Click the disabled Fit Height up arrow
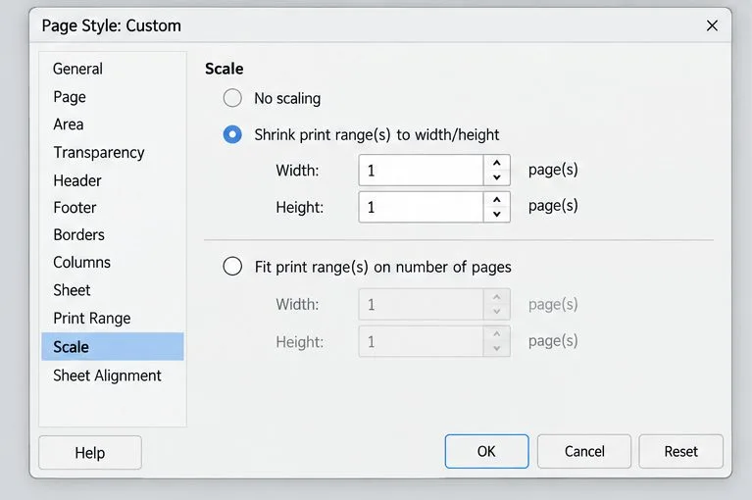752x500 pixels. [497, 334]
